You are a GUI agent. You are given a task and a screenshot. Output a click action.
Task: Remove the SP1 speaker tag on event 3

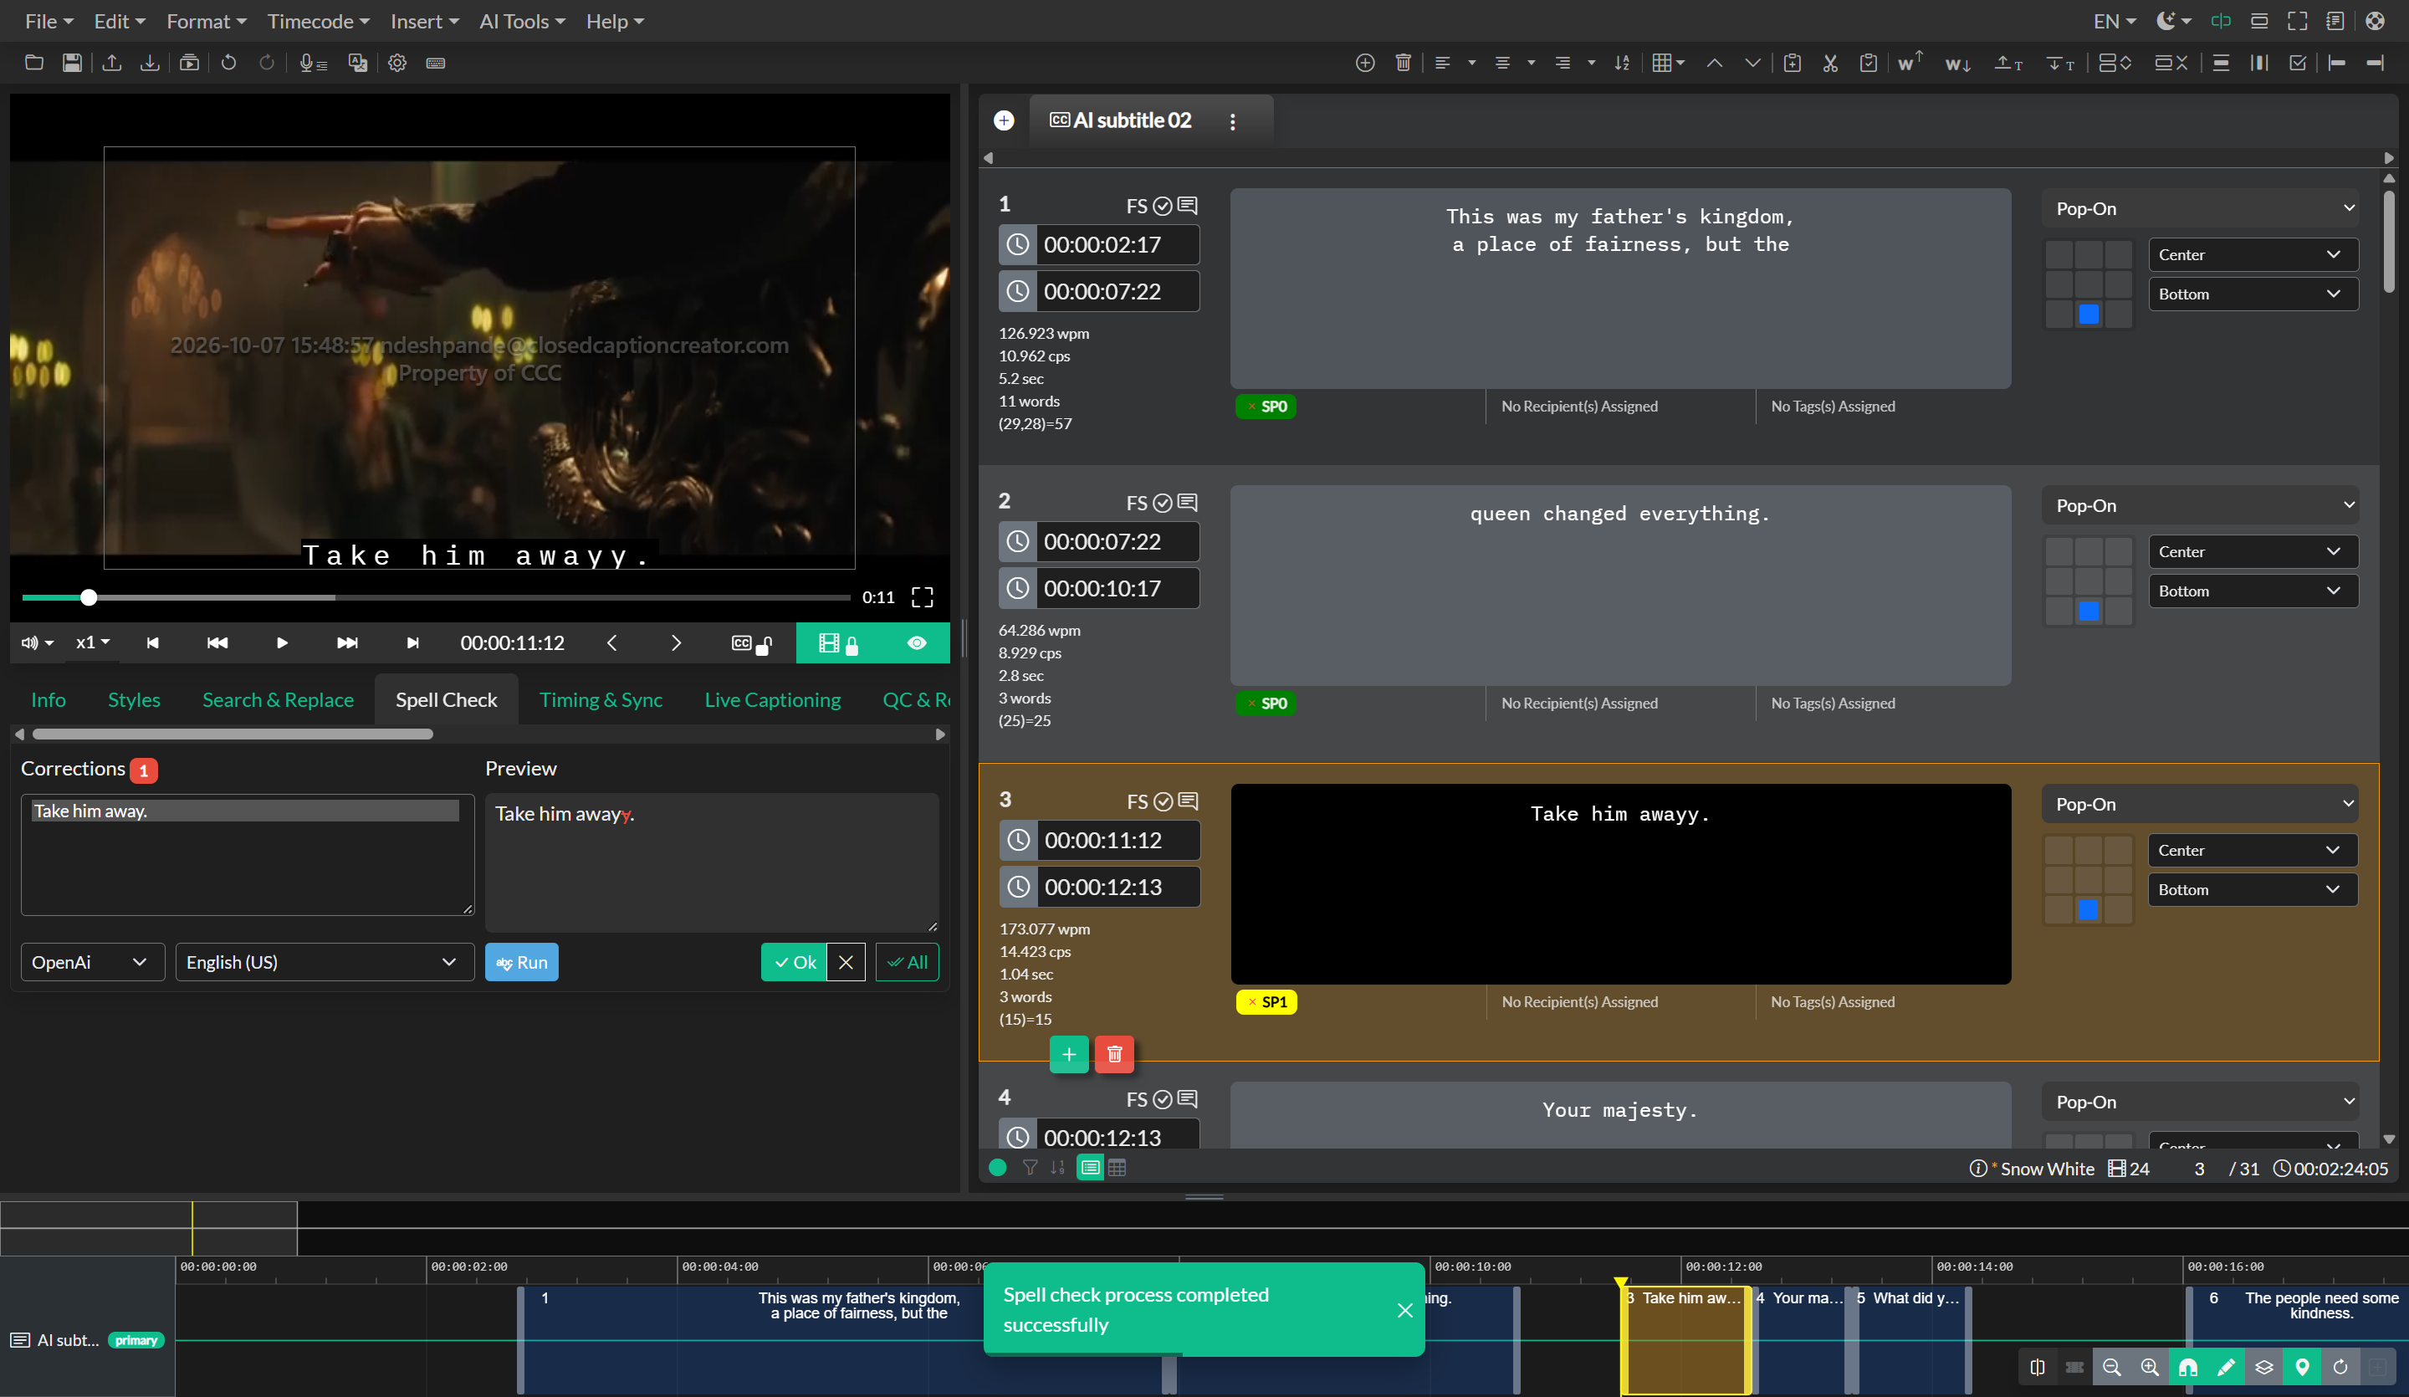coord(1251,1002)
